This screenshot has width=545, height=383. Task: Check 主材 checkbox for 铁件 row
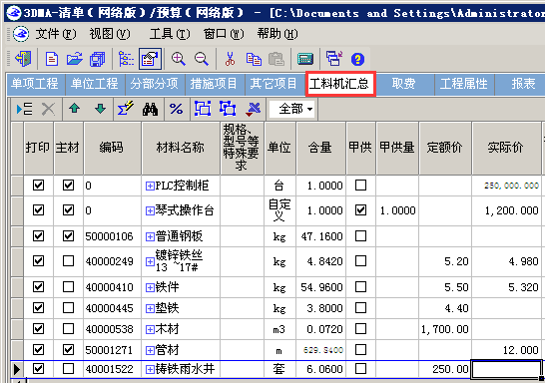point(68,287)
